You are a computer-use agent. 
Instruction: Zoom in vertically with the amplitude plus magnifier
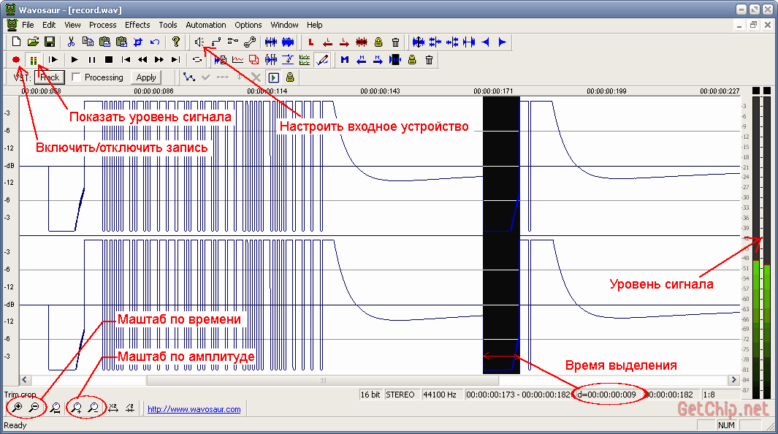77,408
